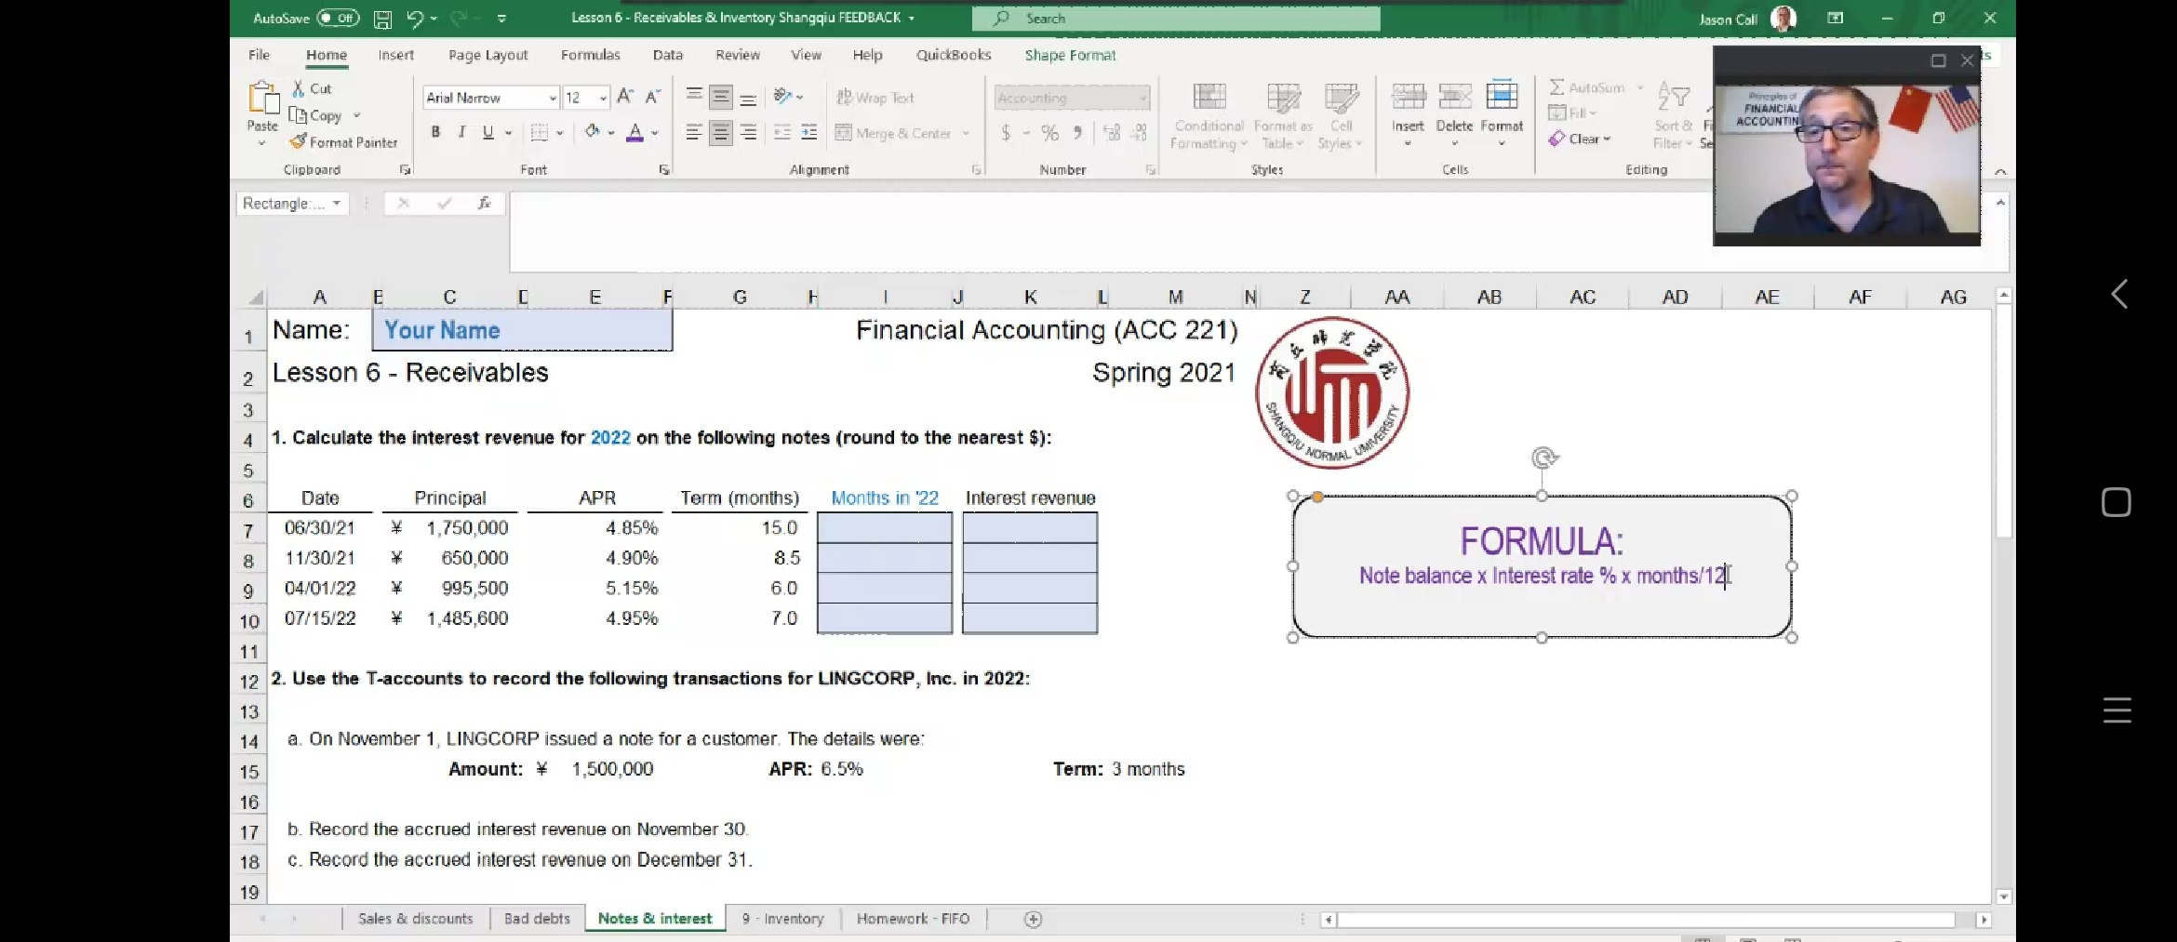Click the Merge & Center button
The height and width of the screenshot is (942, 2177).
tap(893, 133)
